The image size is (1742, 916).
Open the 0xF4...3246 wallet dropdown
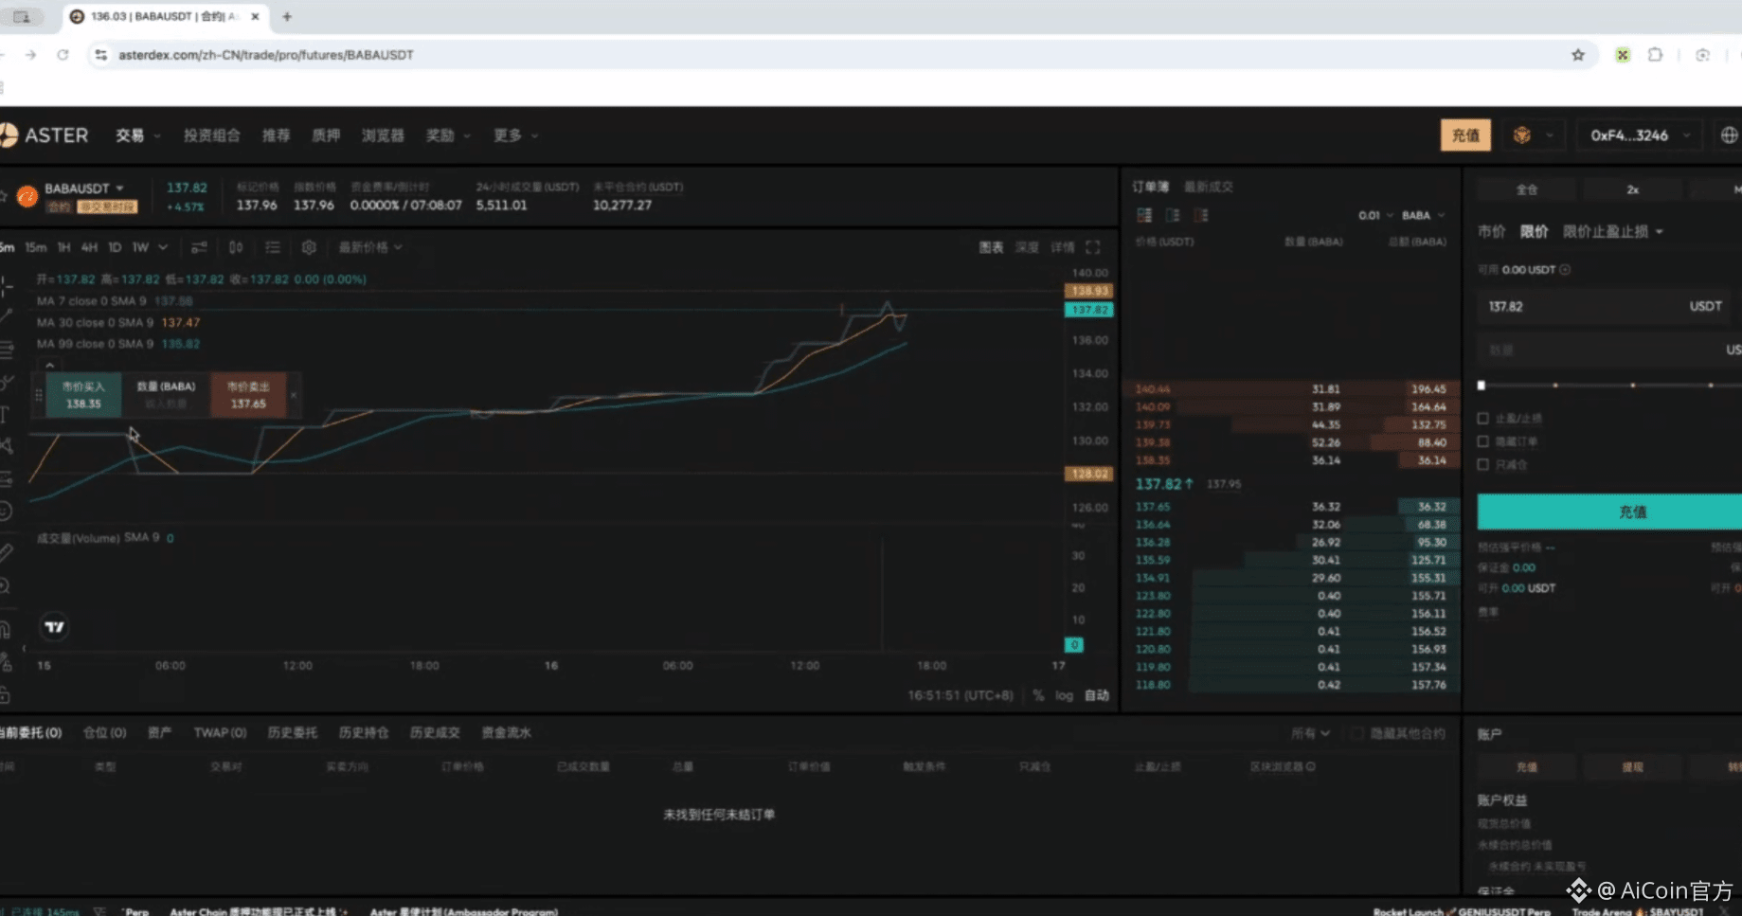click(x=1640, y=135)
